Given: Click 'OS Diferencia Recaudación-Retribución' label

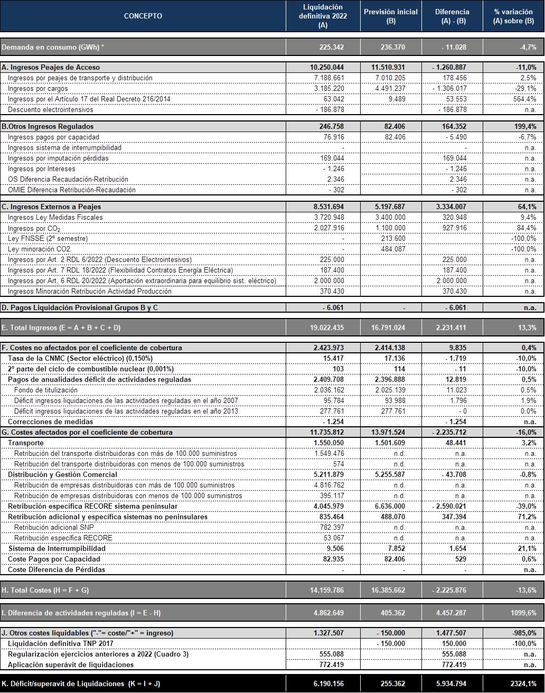Looking at the screenshot, I should 68,180.
